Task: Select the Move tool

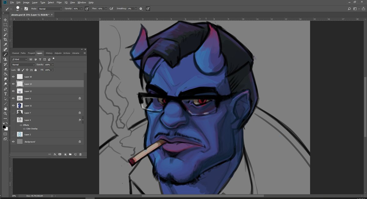Action: pyautogui.click(x=5, y=20)
